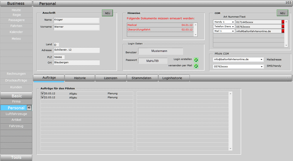Toggle versenden per Mail checkbox
This screenshot has height=161, width=293.
point(196,66)
